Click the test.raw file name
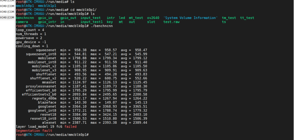294x140 pixels. pos(171,22)
